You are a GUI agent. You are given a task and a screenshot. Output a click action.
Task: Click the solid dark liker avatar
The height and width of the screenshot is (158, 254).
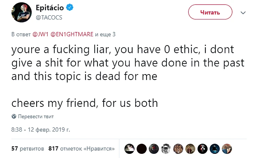point(142,149)
